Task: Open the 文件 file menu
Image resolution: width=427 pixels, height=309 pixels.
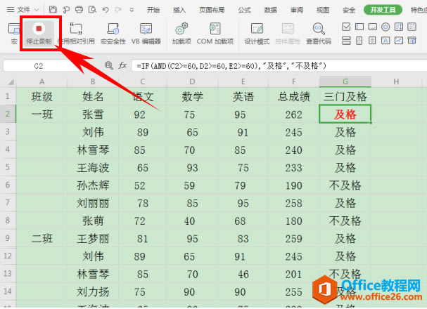Action: pos(24,10)
